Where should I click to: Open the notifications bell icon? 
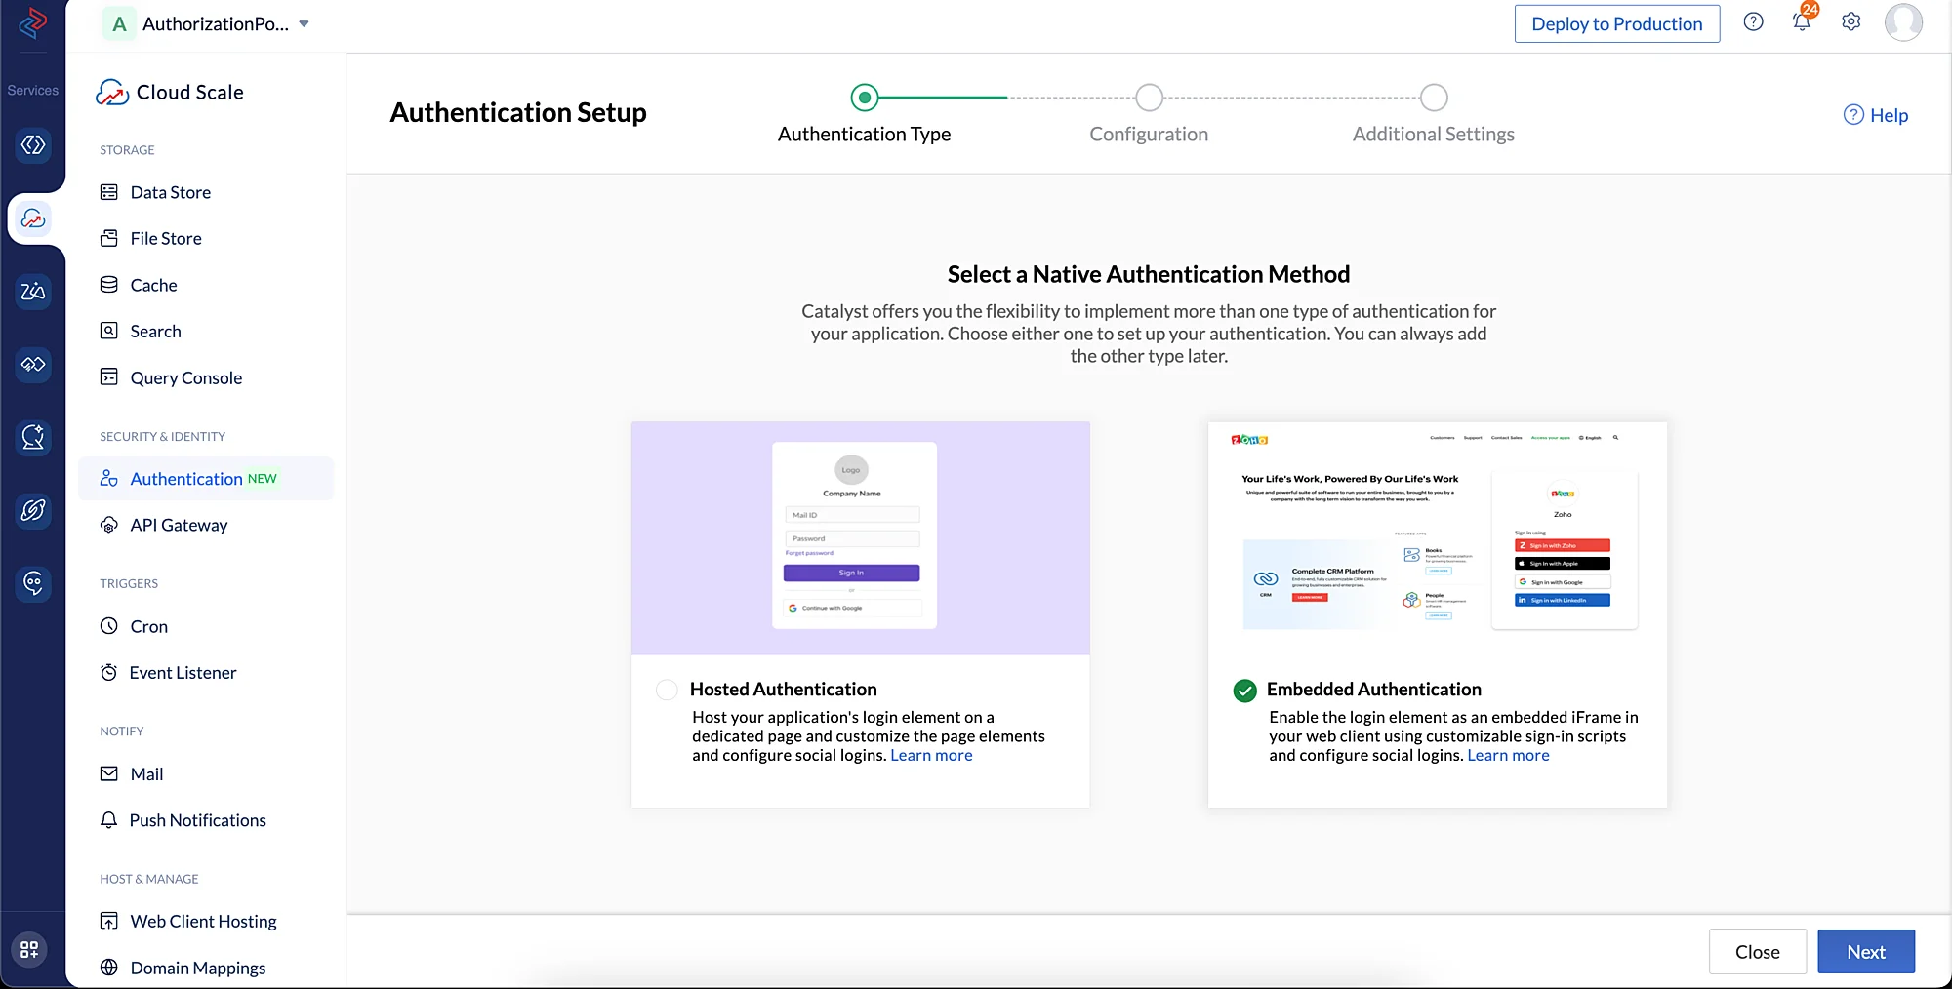pos(1802,22)
